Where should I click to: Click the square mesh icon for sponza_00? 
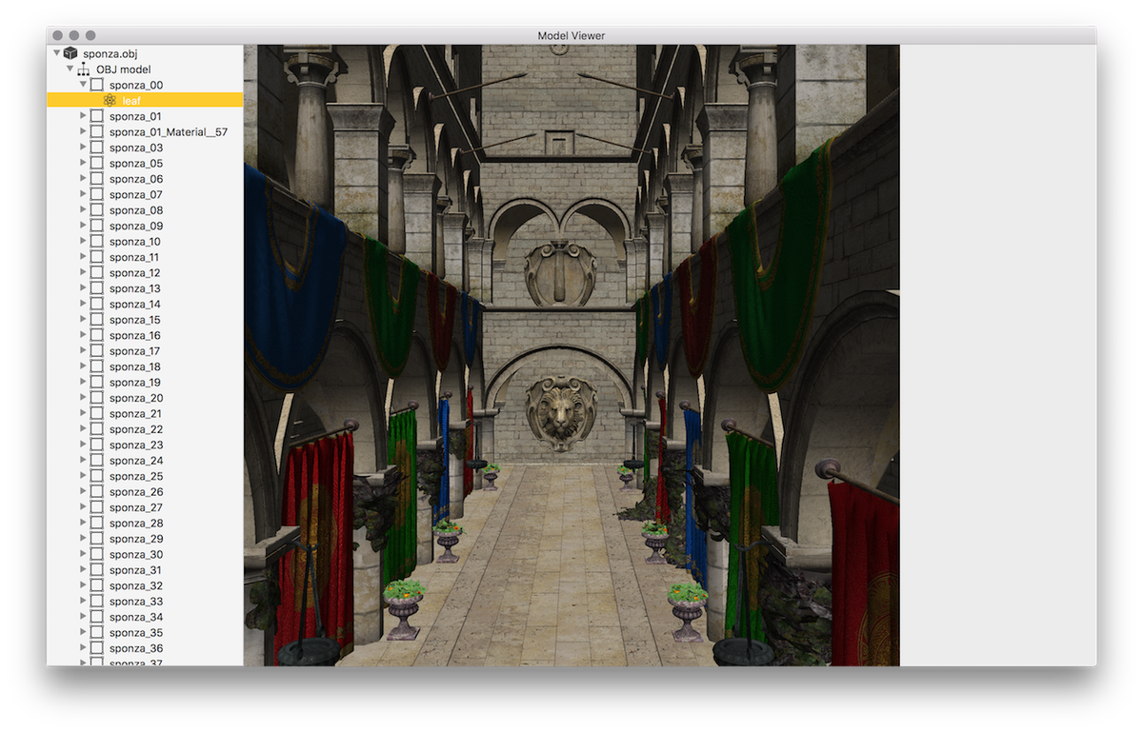(x=96, y=85)
